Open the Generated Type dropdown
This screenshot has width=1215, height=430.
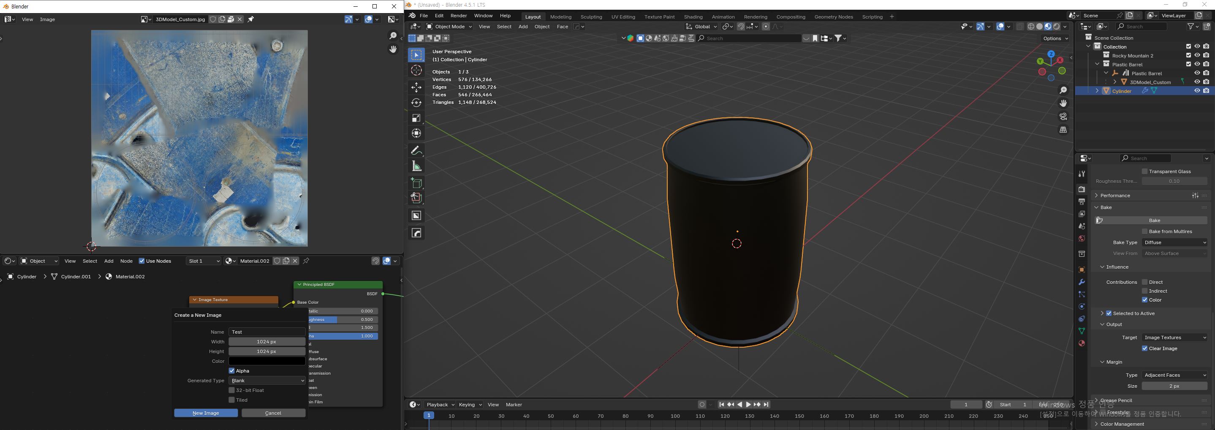click(x=267, y=381)
